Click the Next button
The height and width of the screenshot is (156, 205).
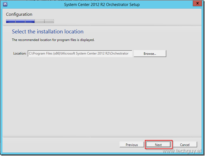coord(158,144)
